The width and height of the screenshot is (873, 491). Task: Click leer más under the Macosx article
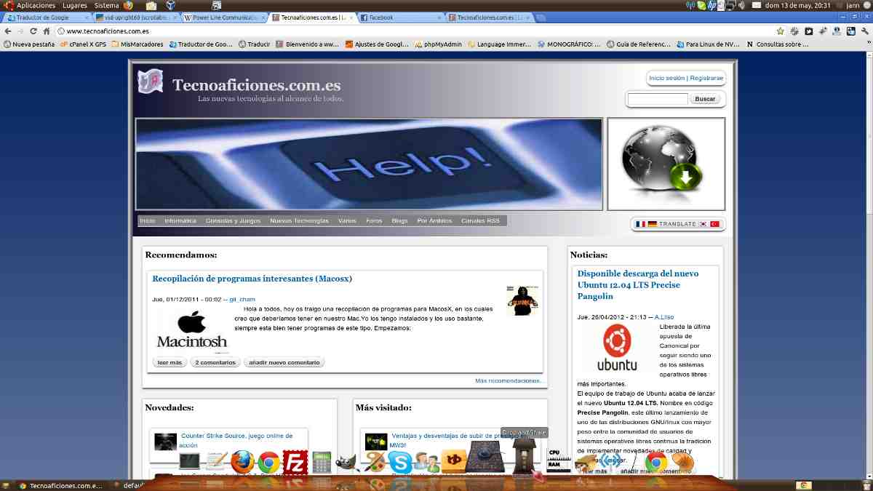[170, 362]
